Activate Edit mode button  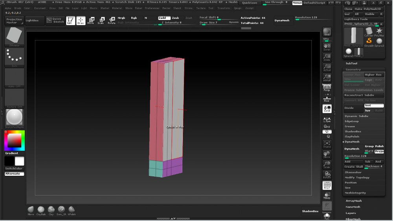[70, 20]
